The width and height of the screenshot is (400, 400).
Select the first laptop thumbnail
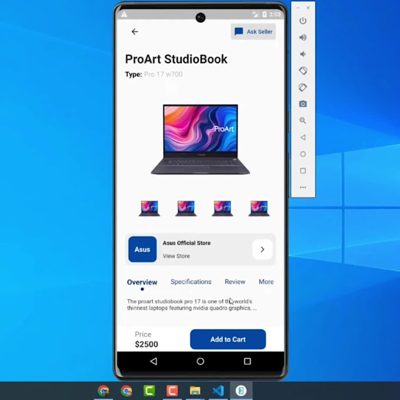click(149, 208)
